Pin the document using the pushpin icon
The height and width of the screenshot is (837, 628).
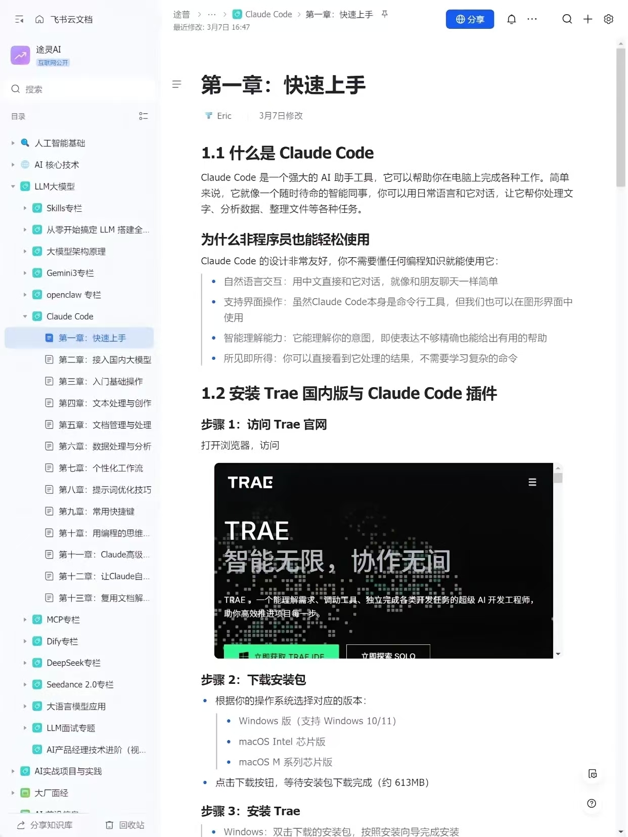(384, 14)
